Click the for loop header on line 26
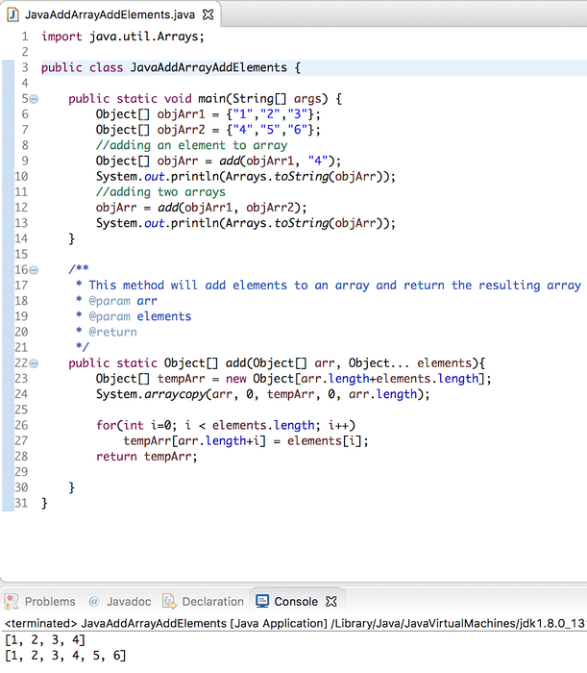 coord(226,425)
